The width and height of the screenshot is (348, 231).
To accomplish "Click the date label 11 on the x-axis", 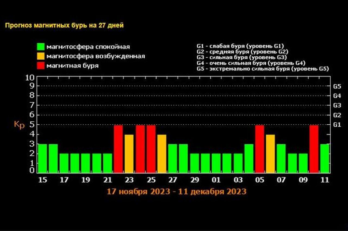I will [x=325, y=180].
